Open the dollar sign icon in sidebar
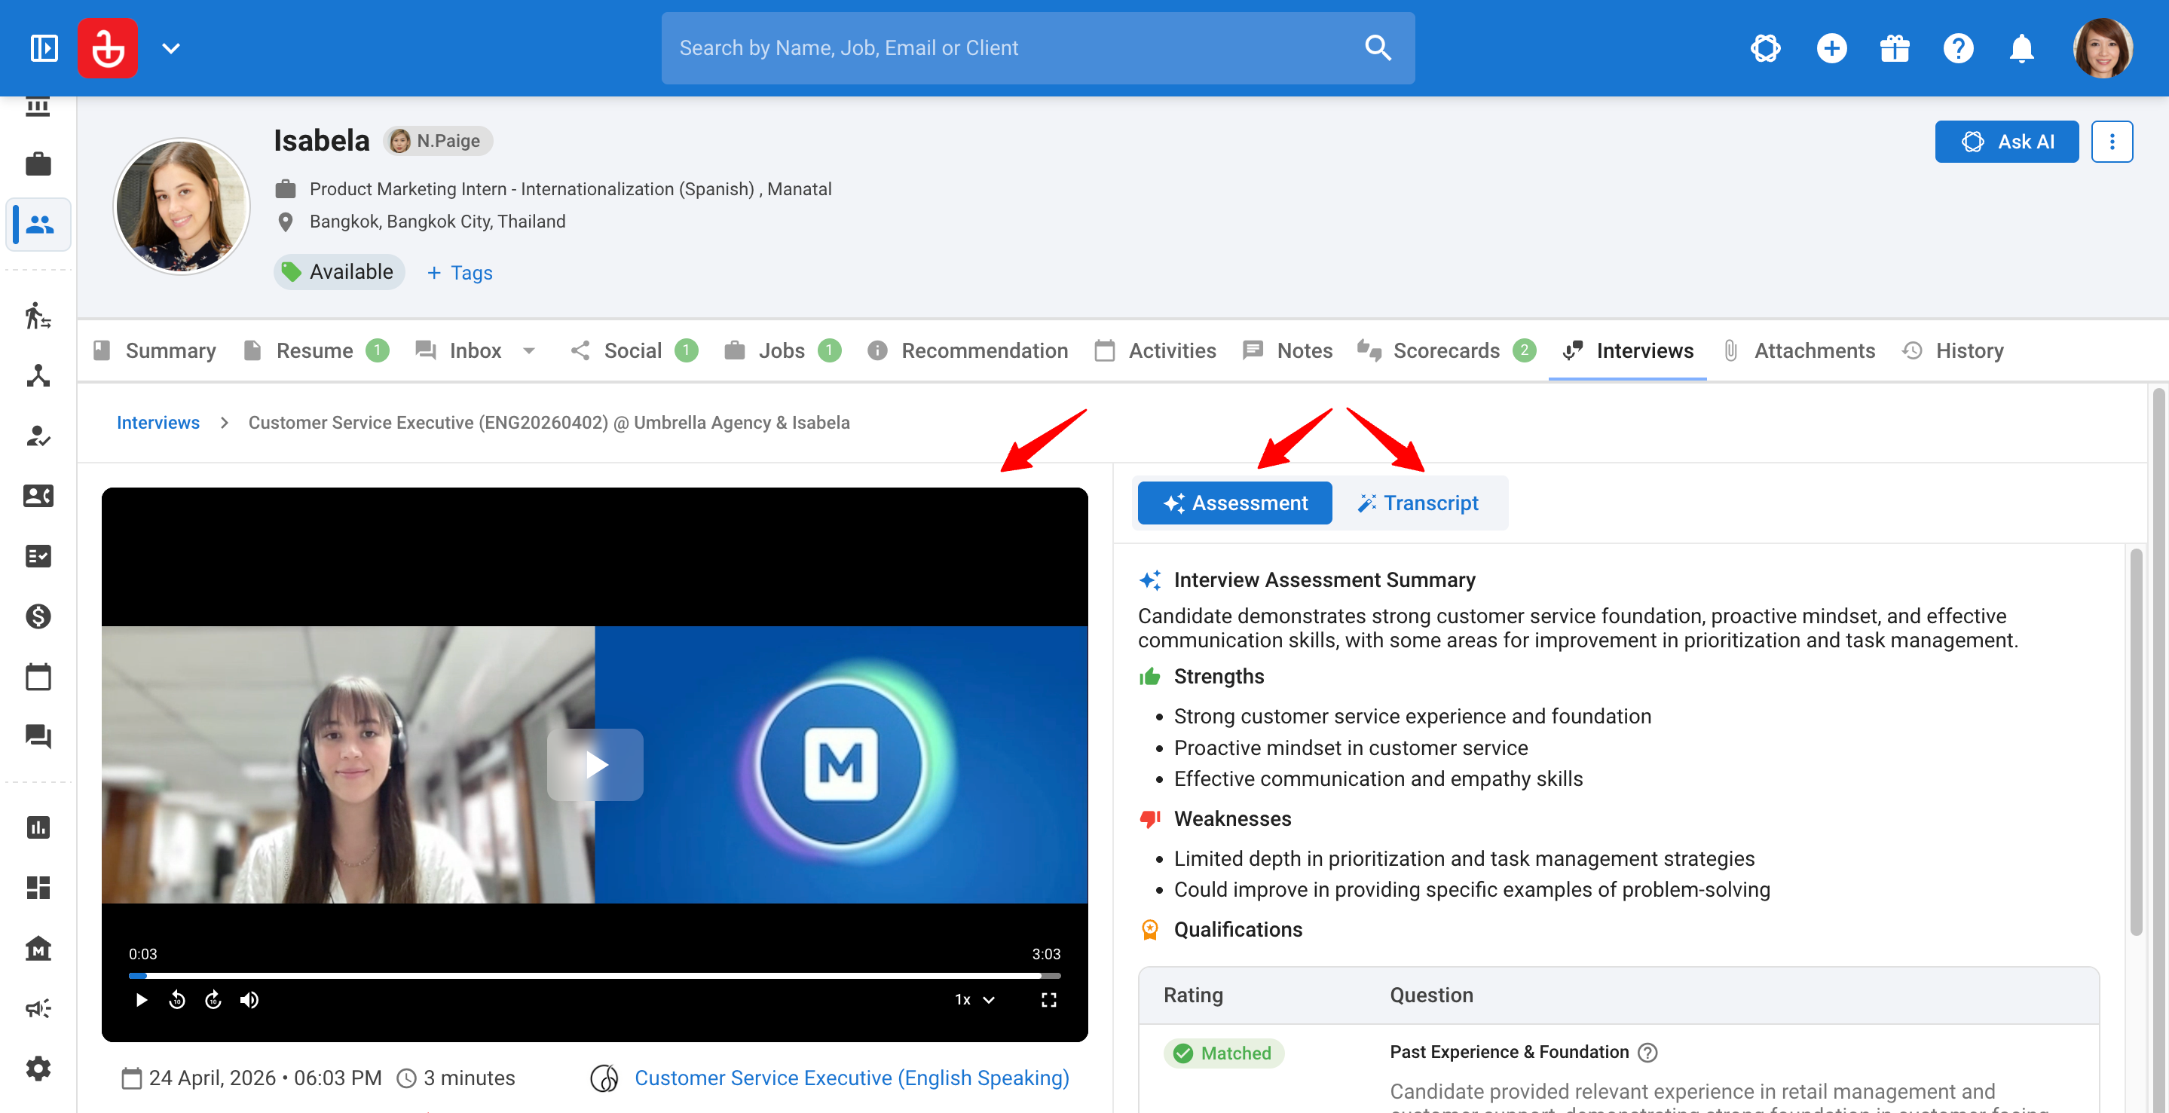The height and width of the screenshot is (1113, 2169). pos(38,616)
